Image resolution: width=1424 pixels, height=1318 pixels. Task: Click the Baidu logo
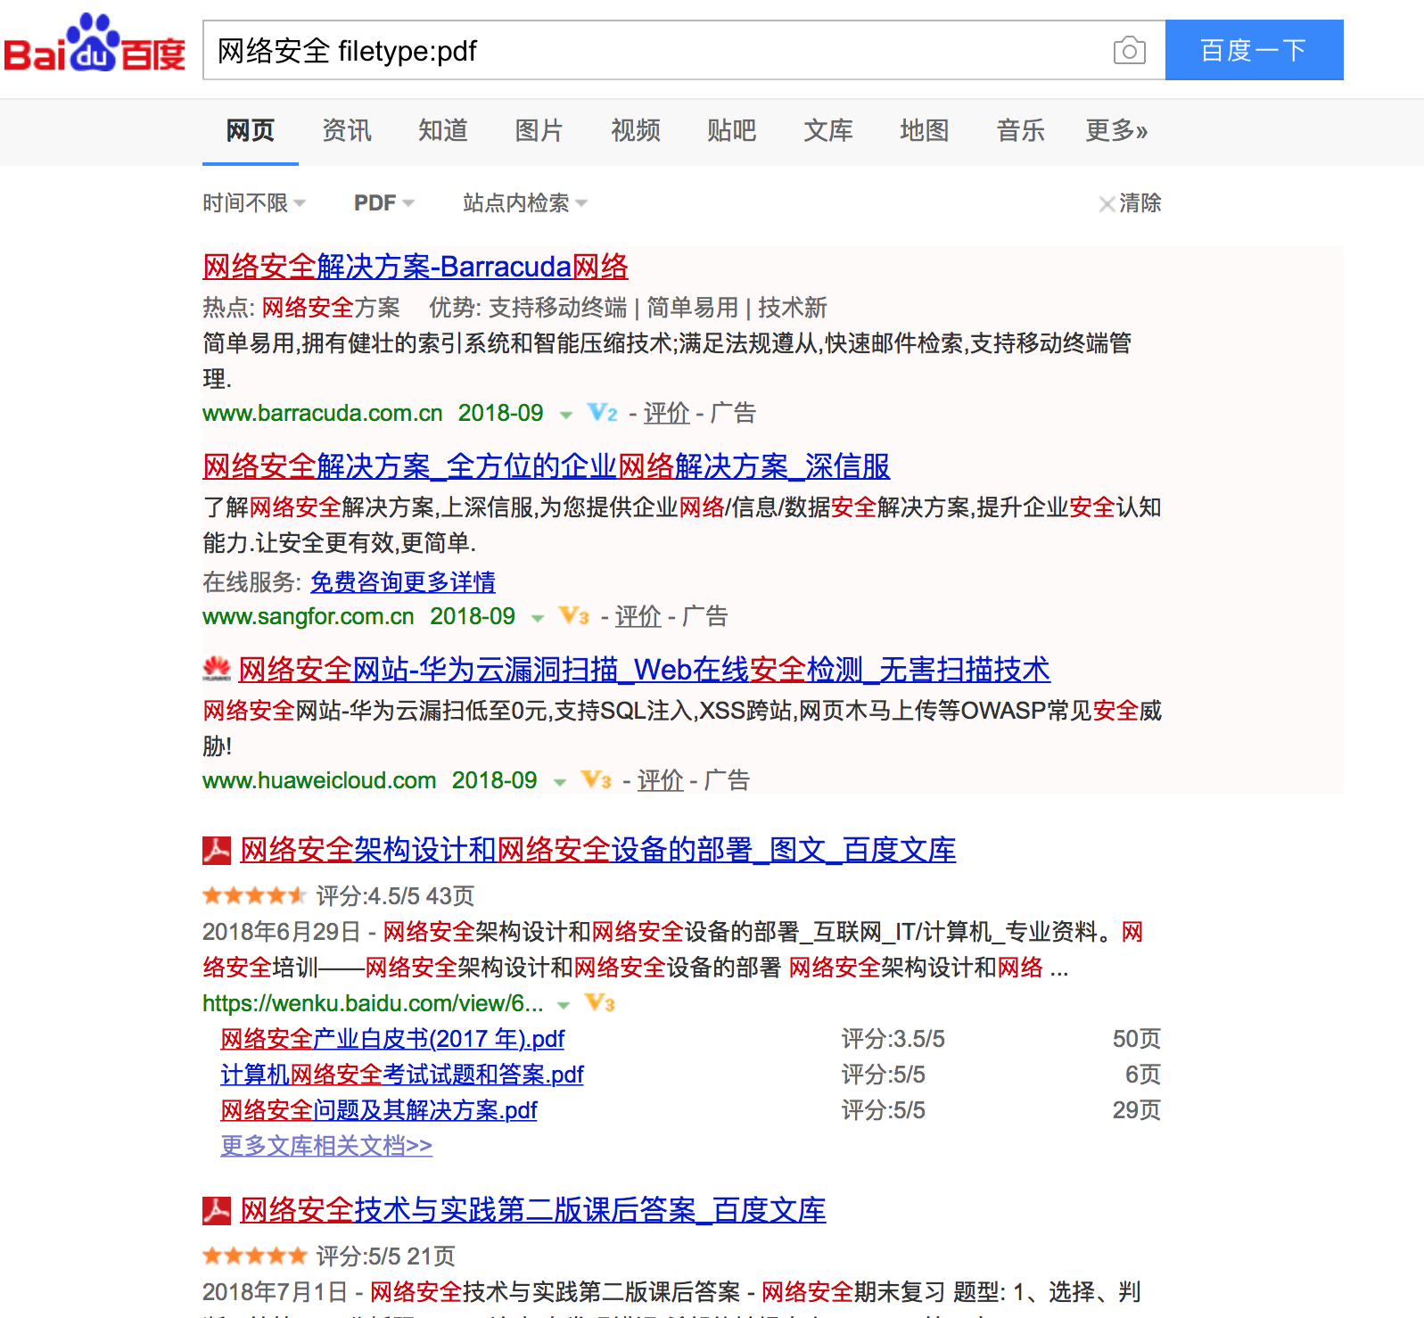click(x=95, y=43)
